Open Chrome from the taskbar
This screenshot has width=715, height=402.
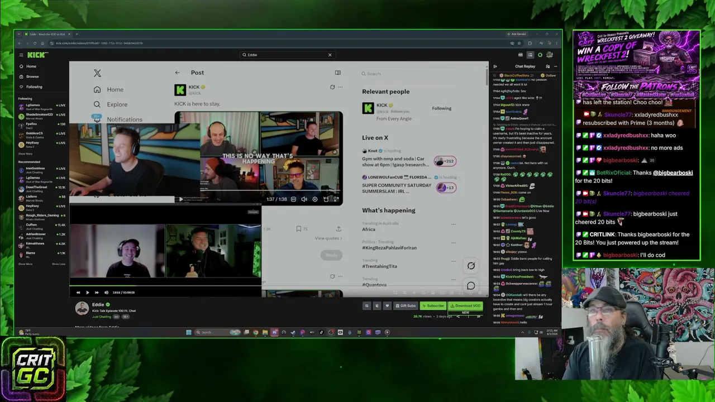(255, 332)
